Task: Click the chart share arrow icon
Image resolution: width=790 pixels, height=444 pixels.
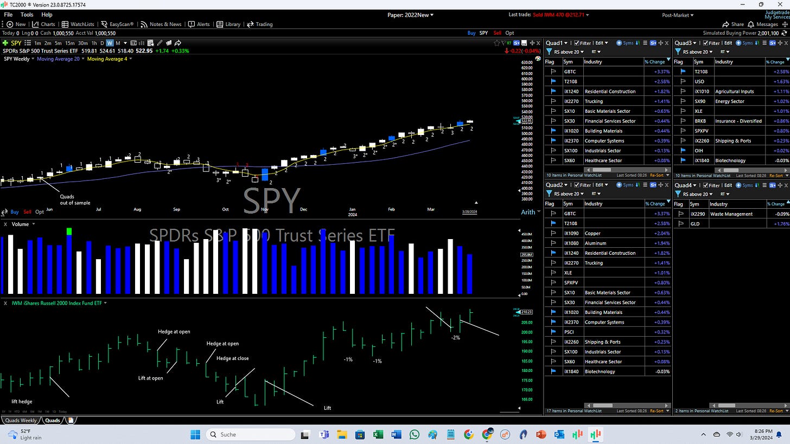Action: [x=177, y=43]
